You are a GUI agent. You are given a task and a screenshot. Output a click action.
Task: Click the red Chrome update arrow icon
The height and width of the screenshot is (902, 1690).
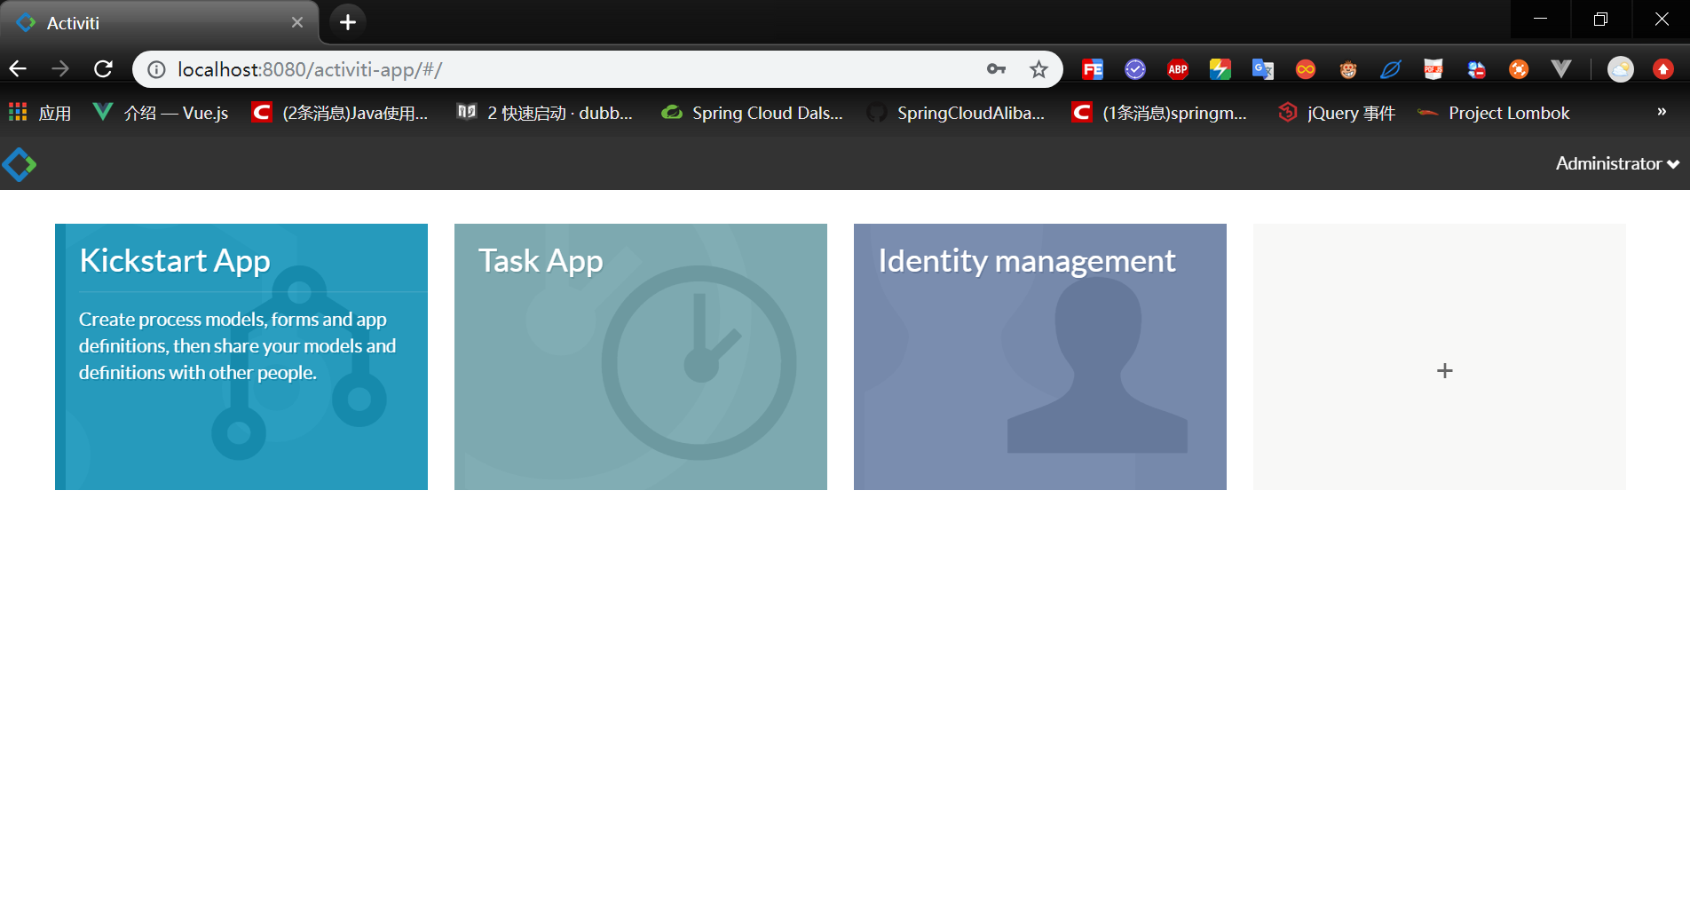click(1663, 69)
